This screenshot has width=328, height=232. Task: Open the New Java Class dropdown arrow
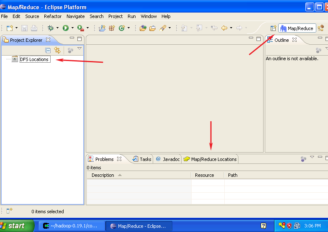(x=128, y=28)
